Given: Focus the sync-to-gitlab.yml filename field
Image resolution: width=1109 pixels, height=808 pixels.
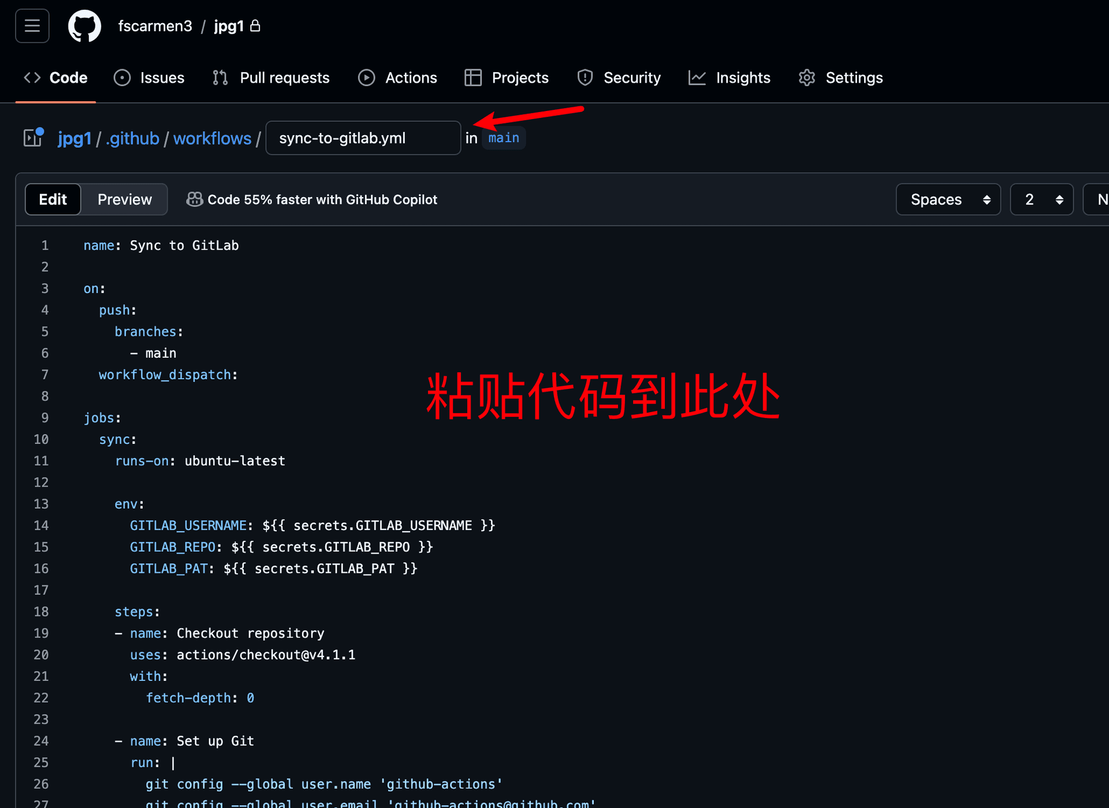Looking at the screenshot, I should click(x=363, y=138).
